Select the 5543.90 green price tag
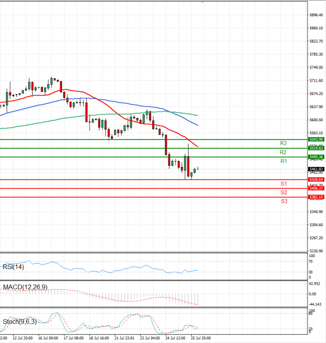326x343 pixels. (316, 139)
